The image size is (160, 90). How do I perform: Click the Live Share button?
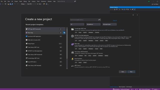click(x=155, y=4)
